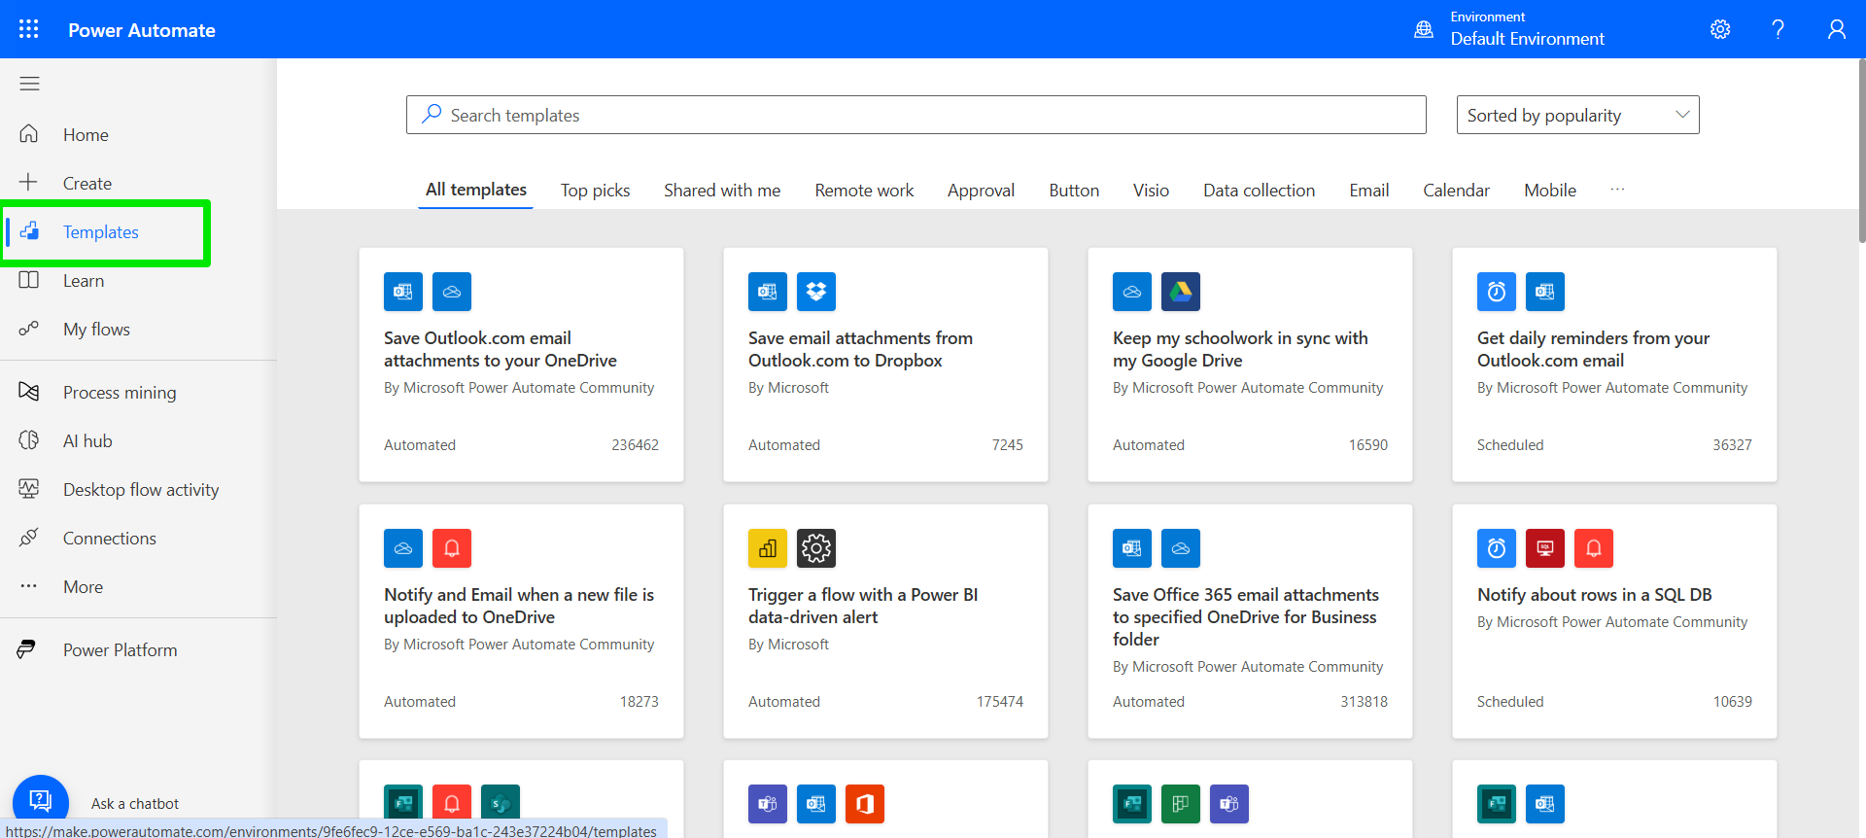Click Dropbox icon on Save email attachments card
The width and height of the screenshot is (1866, 838).
[816, 292]
